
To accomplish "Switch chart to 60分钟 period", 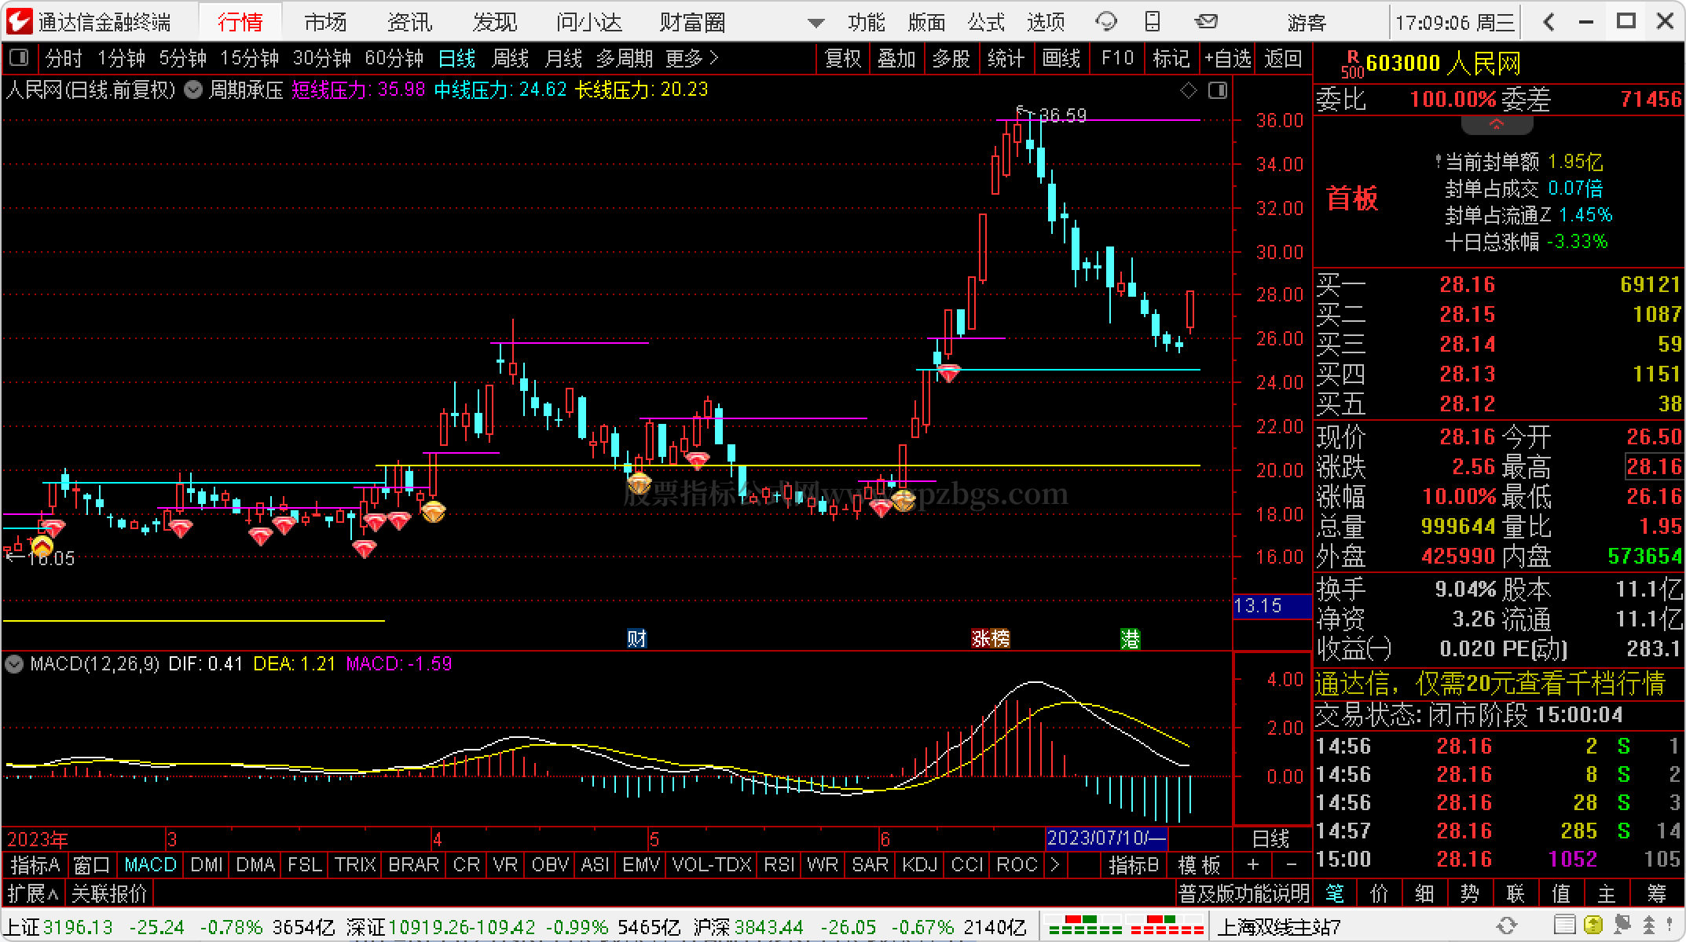I will click(x=394, y=59).
